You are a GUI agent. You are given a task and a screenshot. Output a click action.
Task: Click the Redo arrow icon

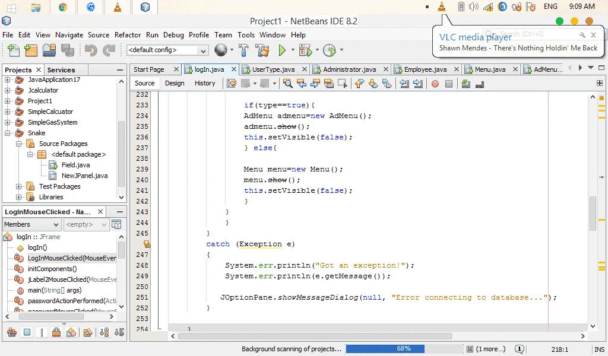point(109,50)
